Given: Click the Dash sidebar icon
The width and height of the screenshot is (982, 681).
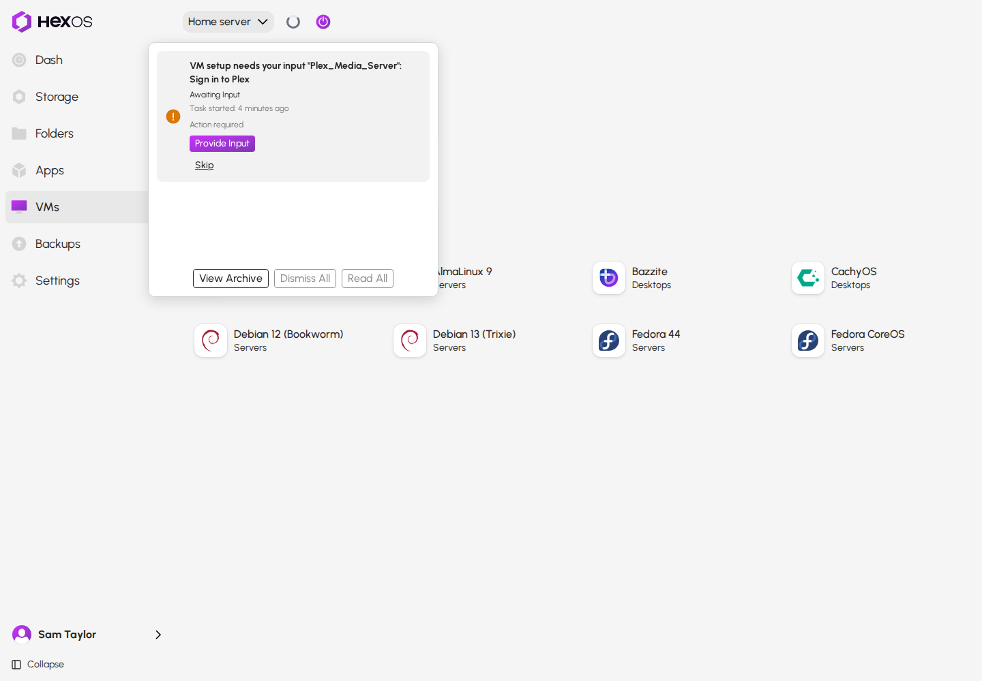Looking at the screenshot, I should click(19, 60).
